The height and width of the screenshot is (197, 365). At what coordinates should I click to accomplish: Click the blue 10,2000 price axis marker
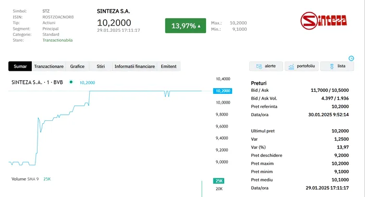click(223, 91)
